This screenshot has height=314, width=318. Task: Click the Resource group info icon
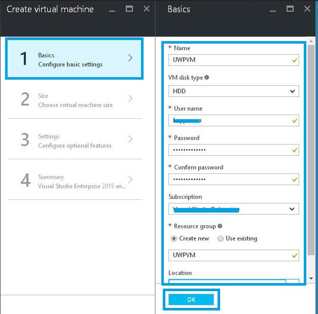coord(219,226)
